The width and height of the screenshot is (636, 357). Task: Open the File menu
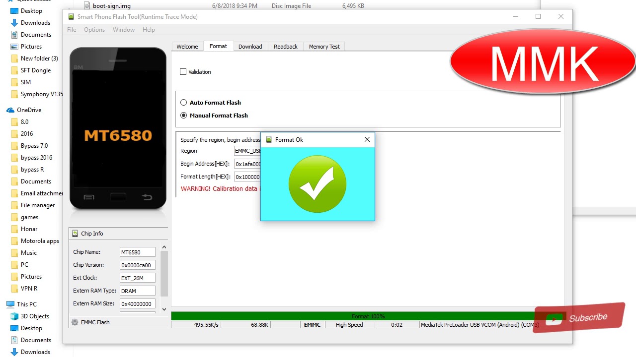[x=72, y=30]
